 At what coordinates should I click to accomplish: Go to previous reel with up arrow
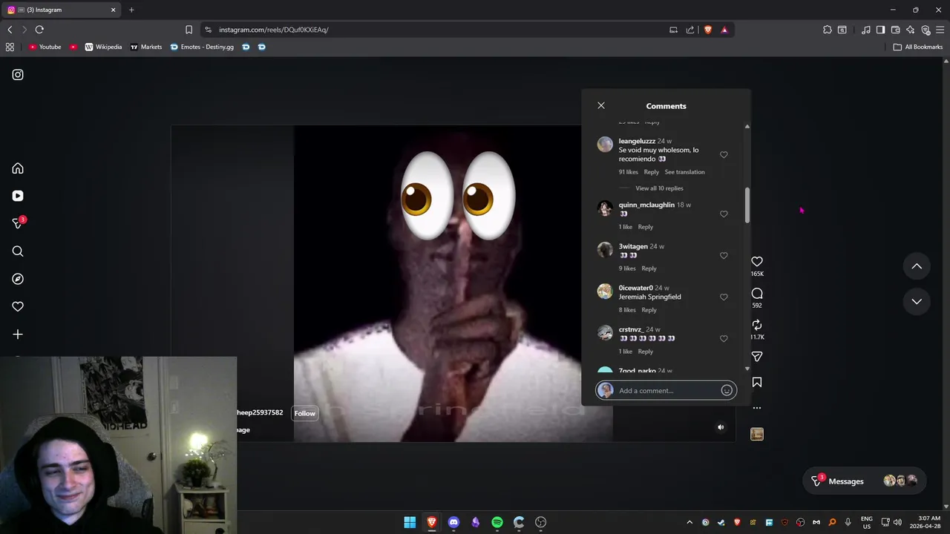[x=917, y=266]
